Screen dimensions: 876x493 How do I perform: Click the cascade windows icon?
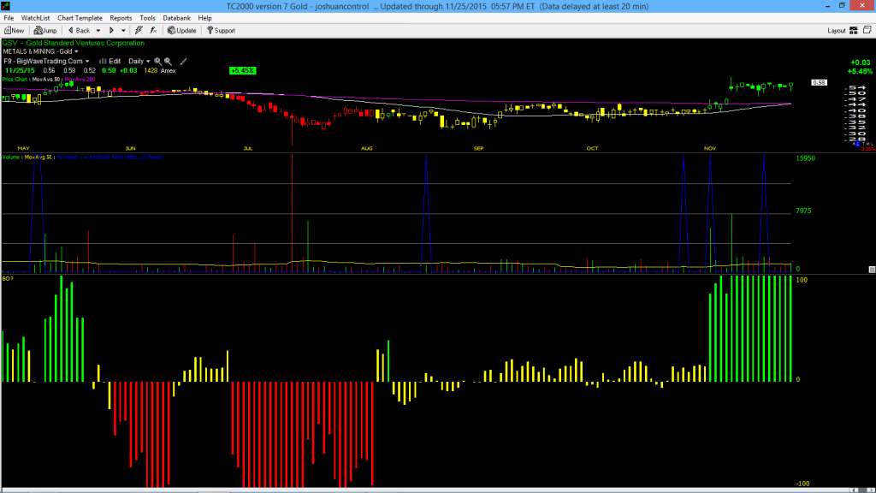pos(867,30)
